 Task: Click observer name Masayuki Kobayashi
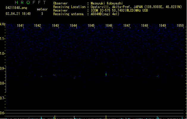coord(107,3)
